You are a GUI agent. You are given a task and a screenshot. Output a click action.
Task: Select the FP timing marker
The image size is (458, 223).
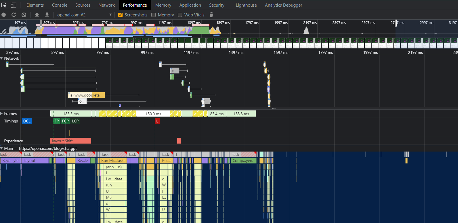(x=57, y=121)
